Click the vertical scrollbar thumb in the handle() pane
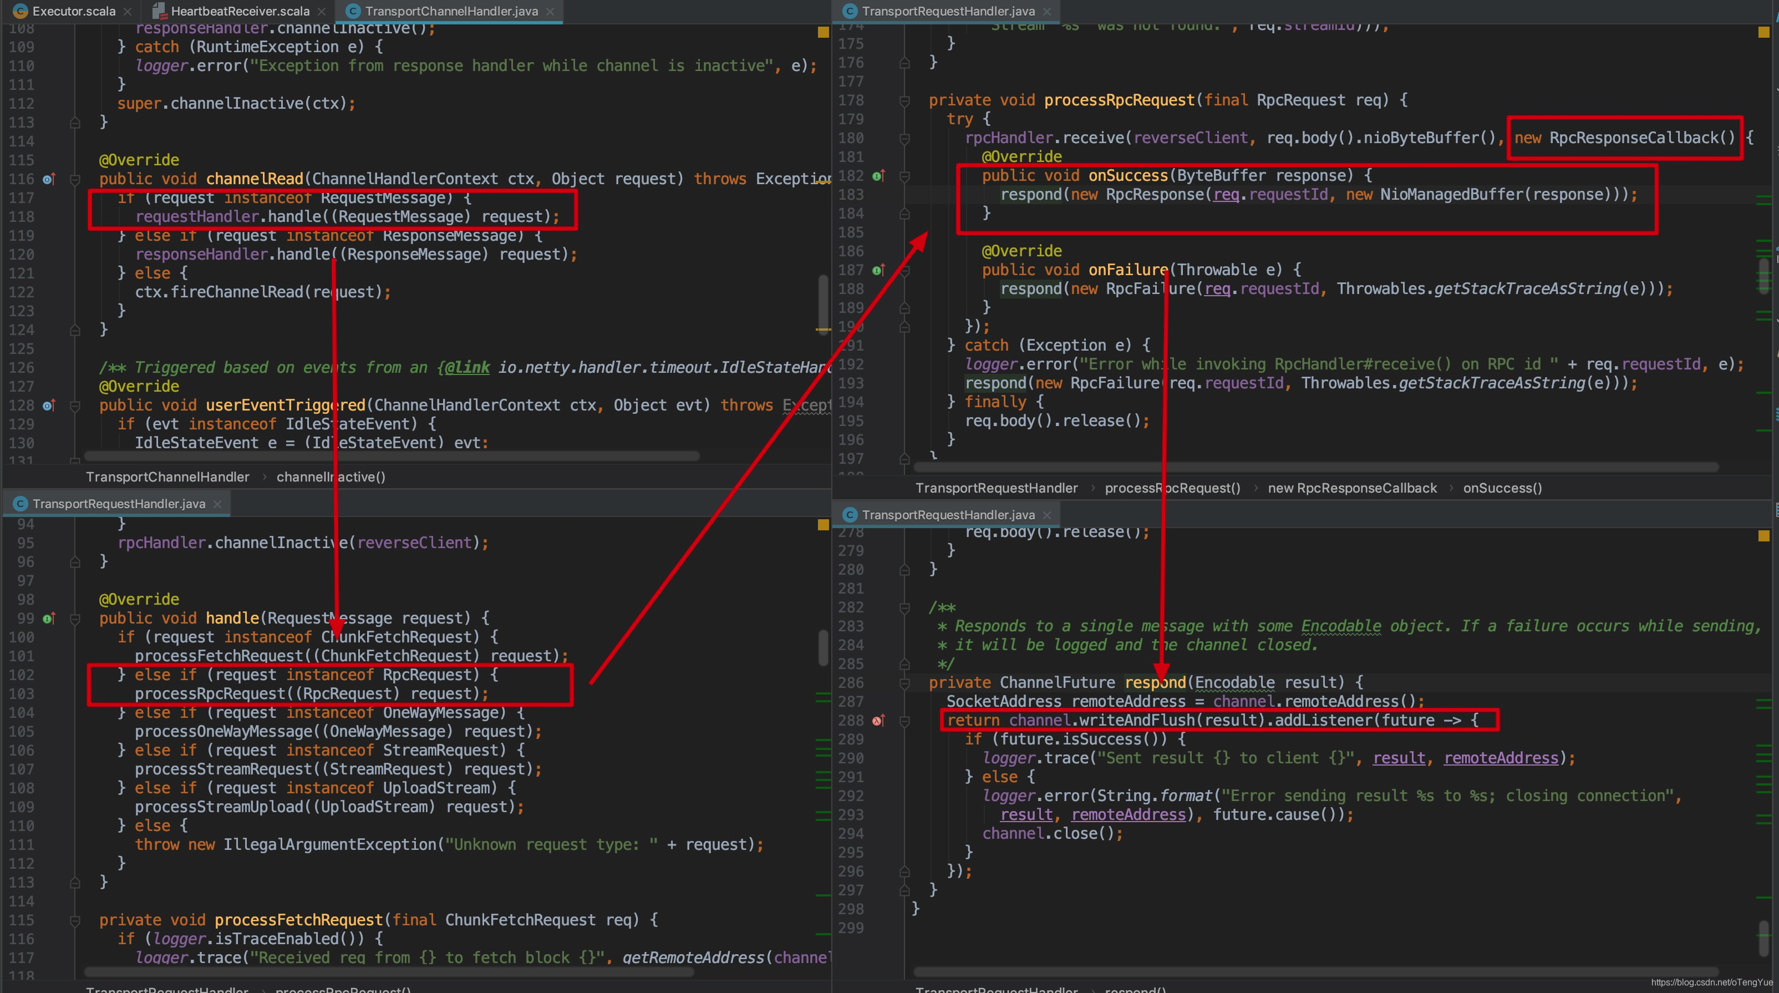 click(822, 648)
